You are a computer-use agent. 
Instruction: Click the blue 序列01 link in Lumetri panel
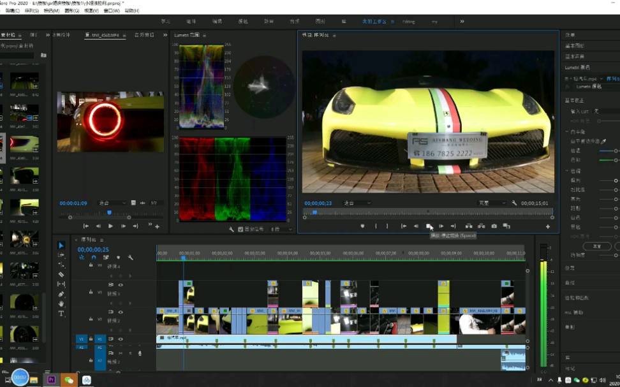pos(613,79)
